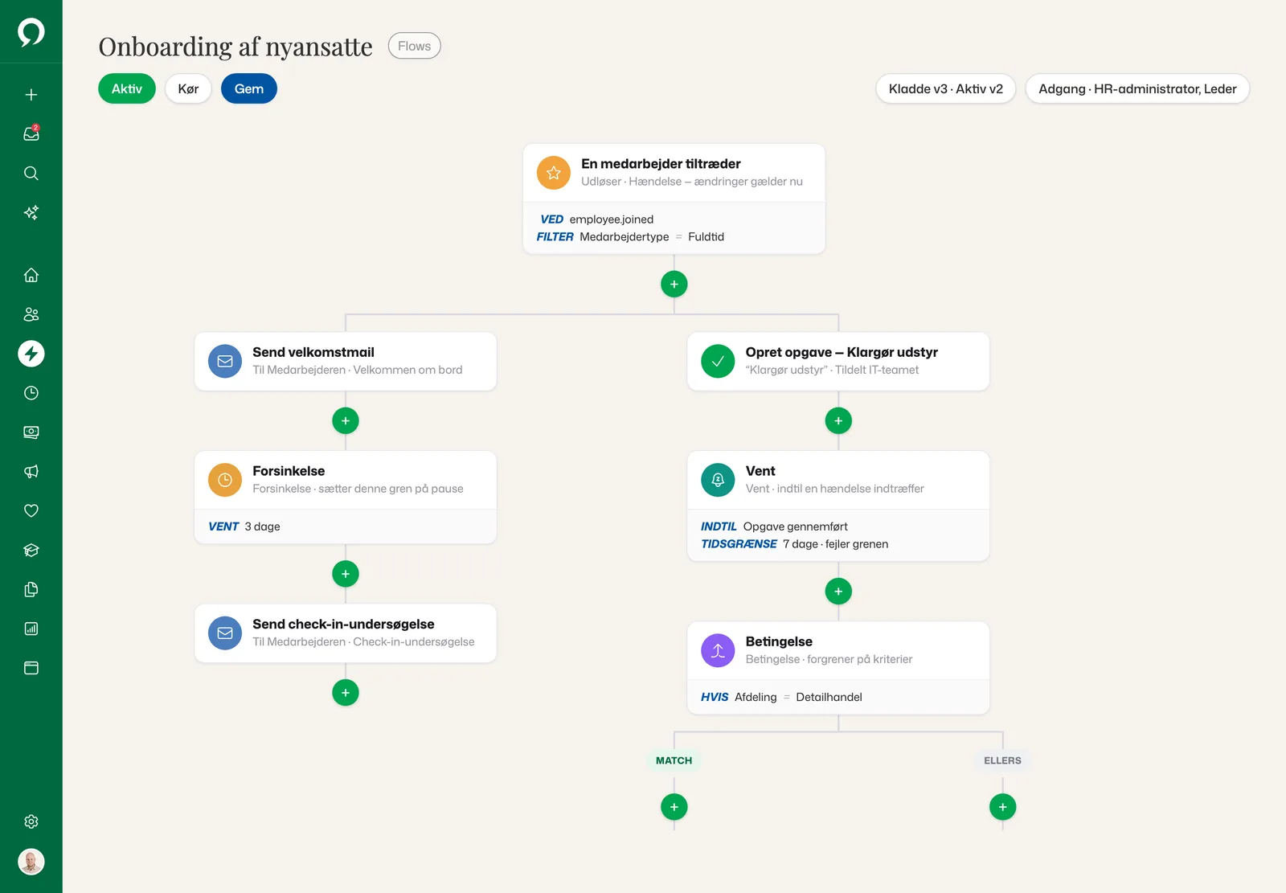The width and height of the screenshot is (1286, 893).
Task: Open the window layout icon in sidebar
Action: coord(31,669)
